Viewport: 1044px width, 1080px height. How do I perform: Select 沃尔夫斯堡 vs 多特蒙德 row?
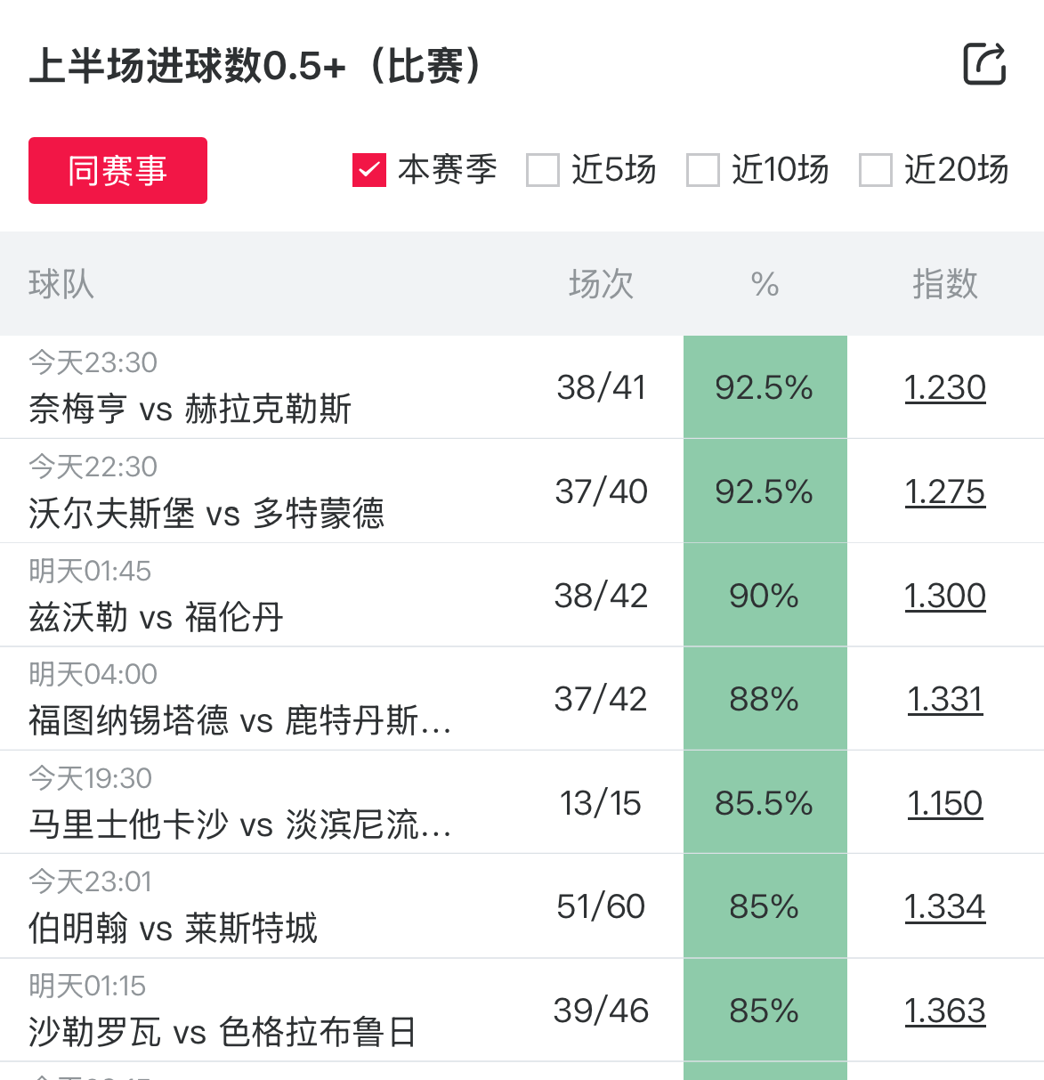(x=206, y=513)
